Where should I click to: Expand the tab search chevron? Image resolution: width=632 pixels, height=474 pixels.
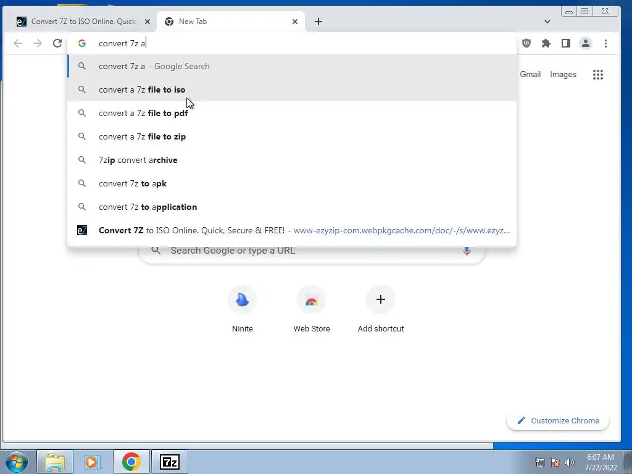coord(547,22)
